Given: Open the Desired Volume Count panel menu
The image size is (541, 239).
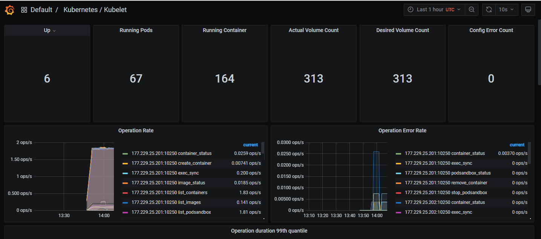Looking at the screenshot, I should pyautogui.click(x=403, y=30).
